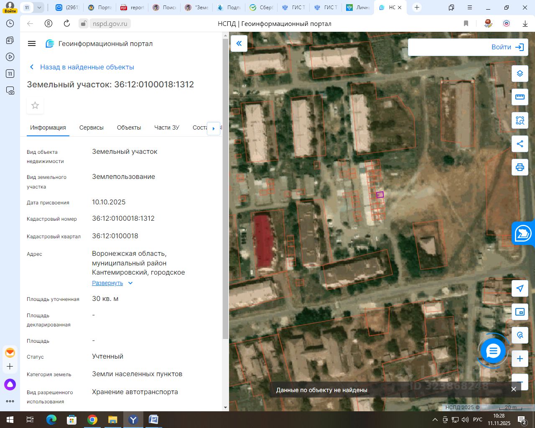Open the Сервисы tab

tap(92, 127)
